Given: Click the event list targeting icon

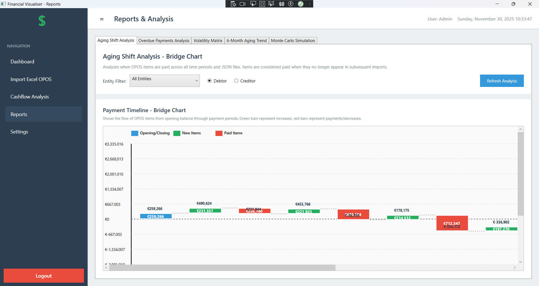Looking at the screenshot, I should pos(233,4).
